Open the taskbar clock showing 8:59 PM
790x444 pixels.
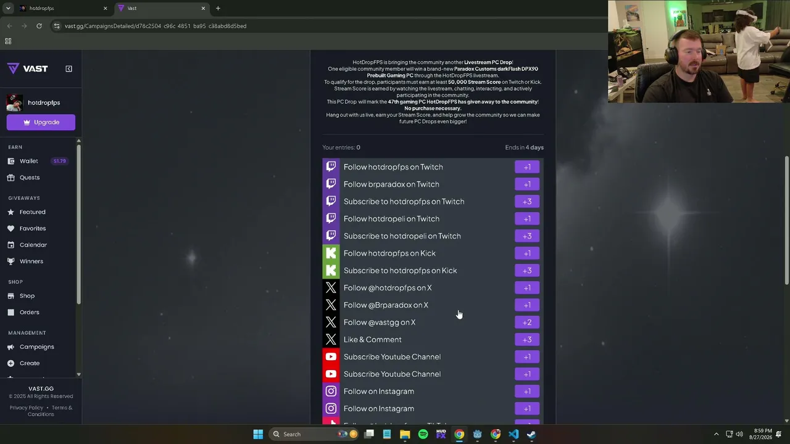[760, 434]
